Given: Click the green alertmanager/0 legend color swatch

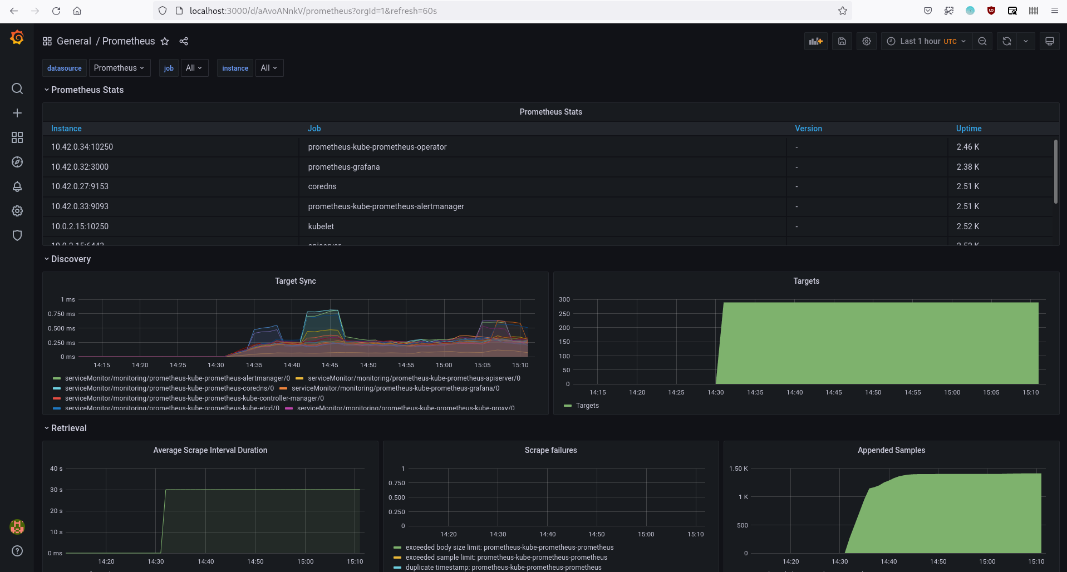Looking at the screenshot, I should (57, 378).
